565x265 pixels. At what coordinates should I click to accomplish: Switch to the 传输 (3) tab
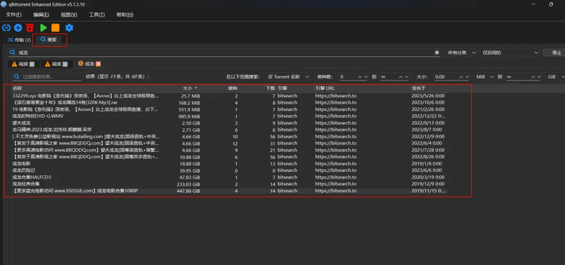click(19, 40)
